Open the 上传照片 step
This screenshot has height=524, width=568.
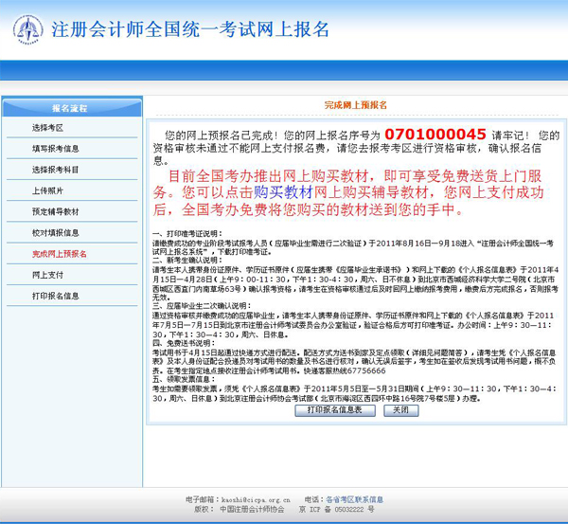pos(47,190)
